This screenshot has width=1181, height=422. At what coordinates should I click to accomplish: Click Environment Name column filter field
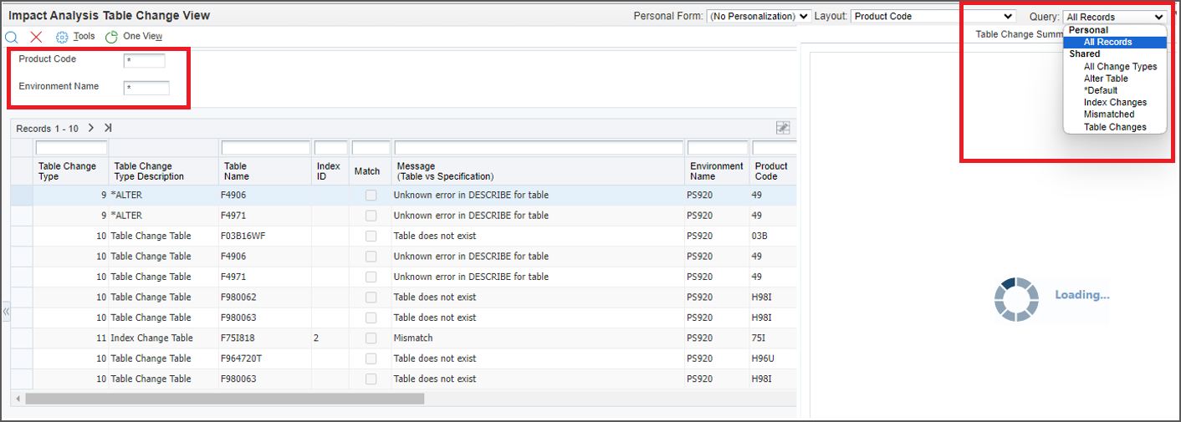pyautogui.click(x=717, y=148)
